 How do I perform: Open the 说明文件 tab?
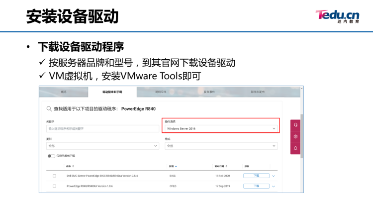[x=161, y=92]
